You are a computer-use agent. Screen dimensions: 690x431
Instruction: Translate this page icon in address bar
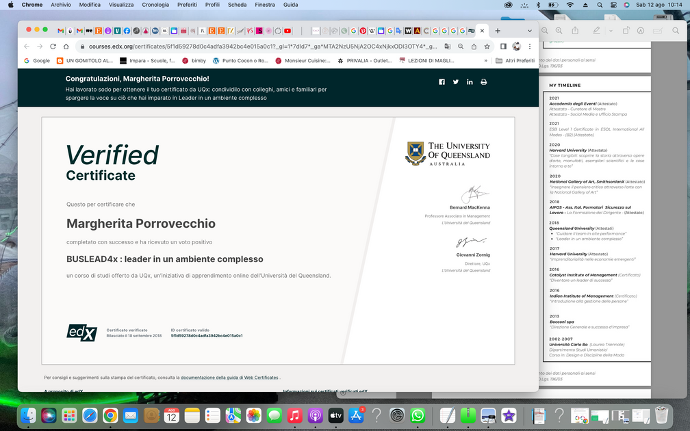(x=448, y=47)
